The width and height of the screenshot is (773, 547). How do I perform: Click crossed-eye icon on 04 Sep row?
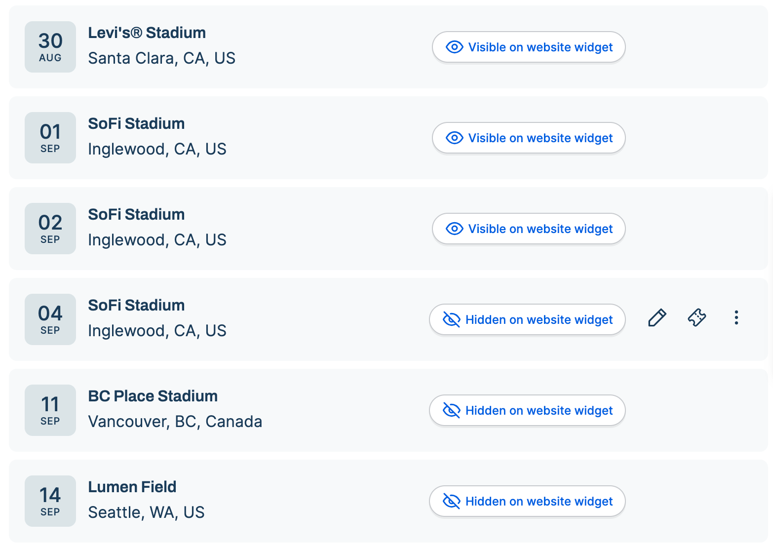[x=451, y=320]
